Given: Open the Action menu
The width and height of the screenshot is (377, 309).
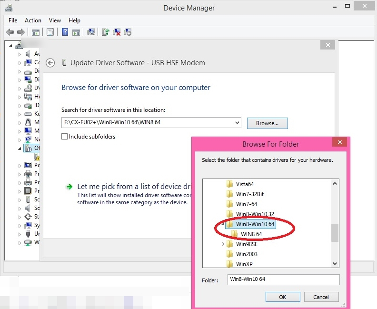Looking at the screenshot, I should point(33,20).
